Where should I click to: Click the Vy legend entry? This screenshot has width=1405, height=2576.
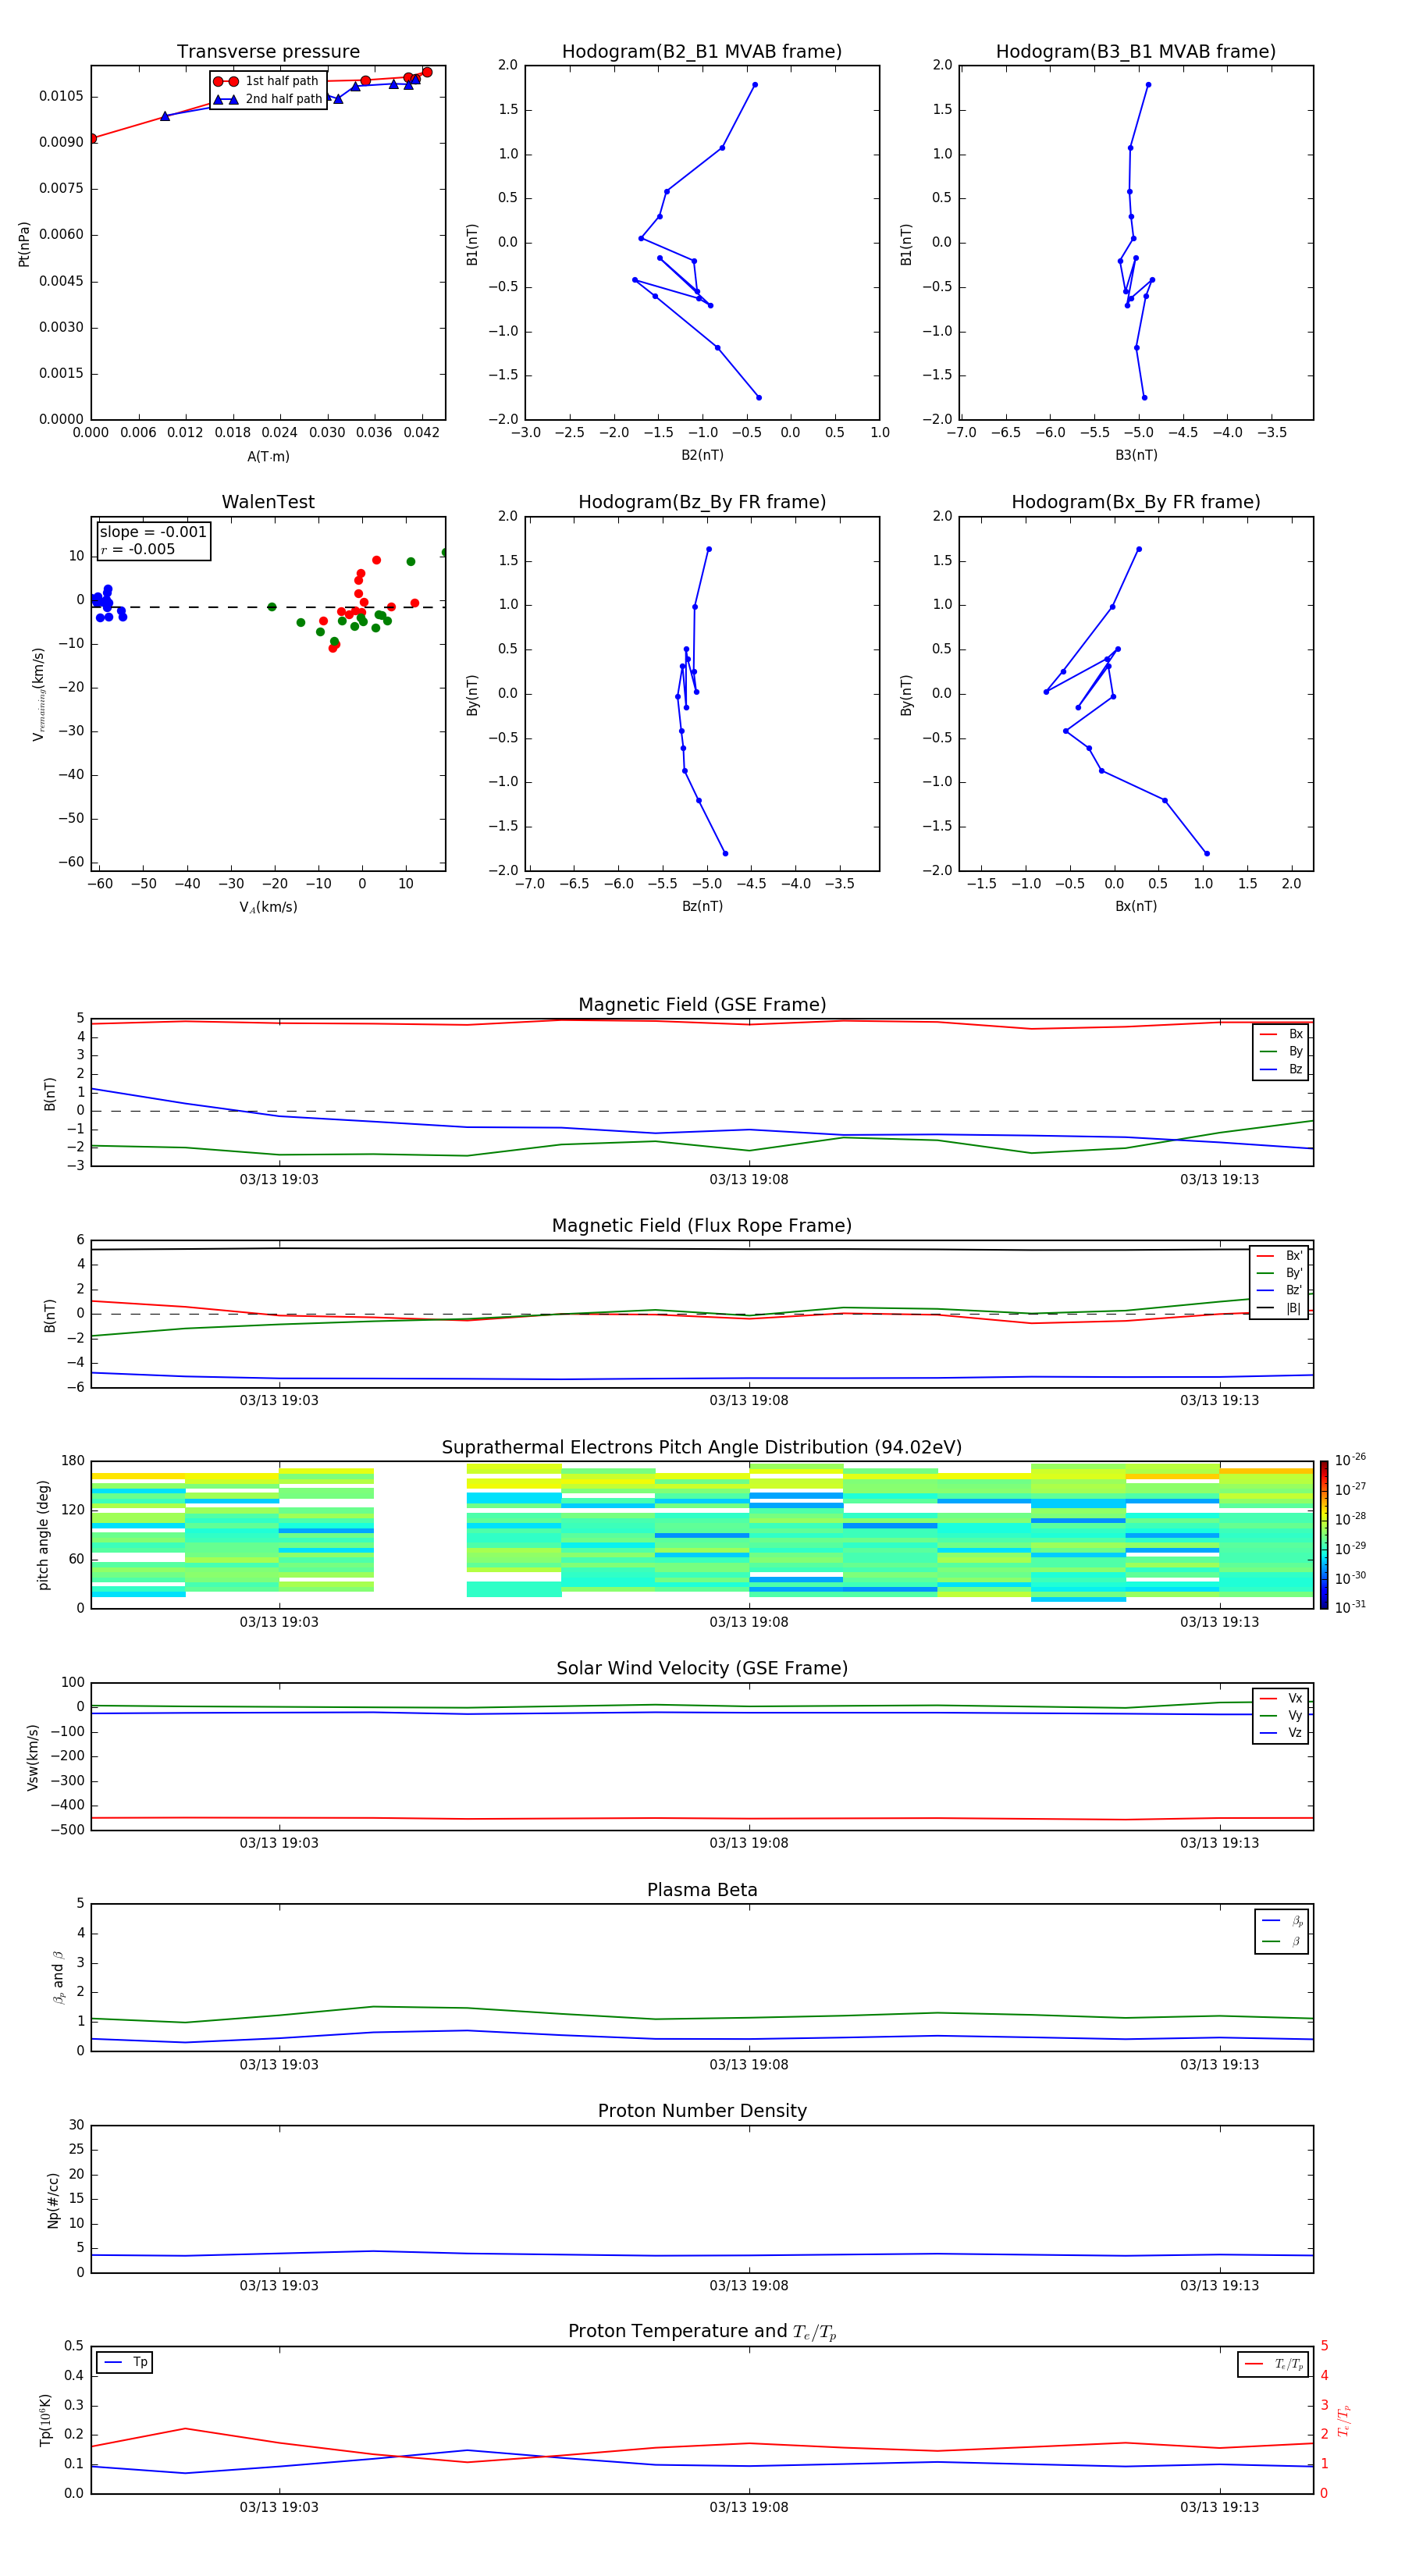pos(1281,1715)
